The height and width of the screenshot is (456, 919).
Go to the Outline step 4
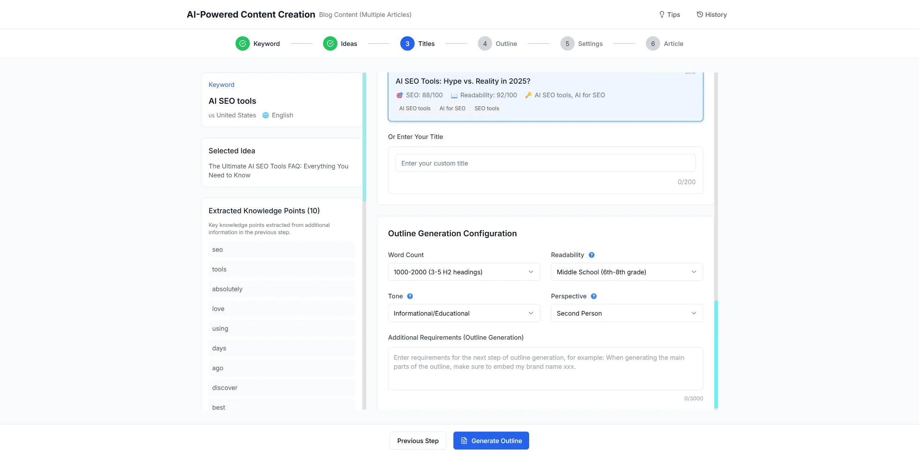[x=485, y=43]
